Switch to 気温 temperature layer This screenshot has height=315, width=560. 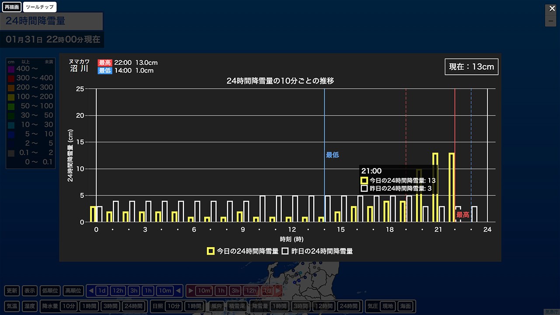(12, 306)
